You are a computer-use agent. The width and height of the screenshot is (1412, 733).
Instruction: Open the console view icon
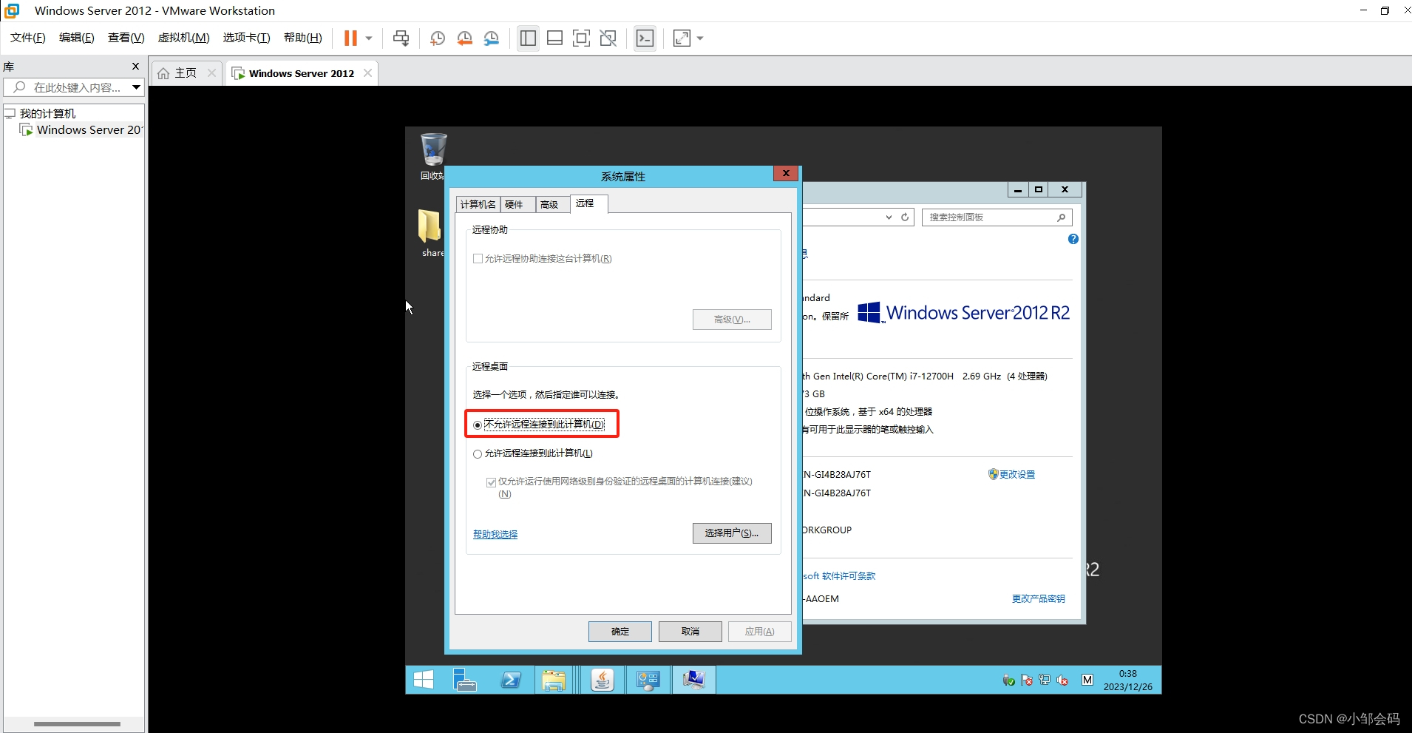[x=645, y=38]
